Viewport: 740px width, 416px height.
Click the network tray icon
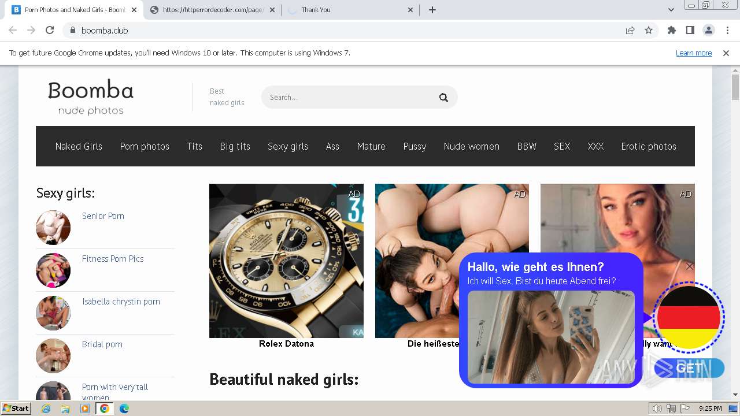click(x=671, y=408)
